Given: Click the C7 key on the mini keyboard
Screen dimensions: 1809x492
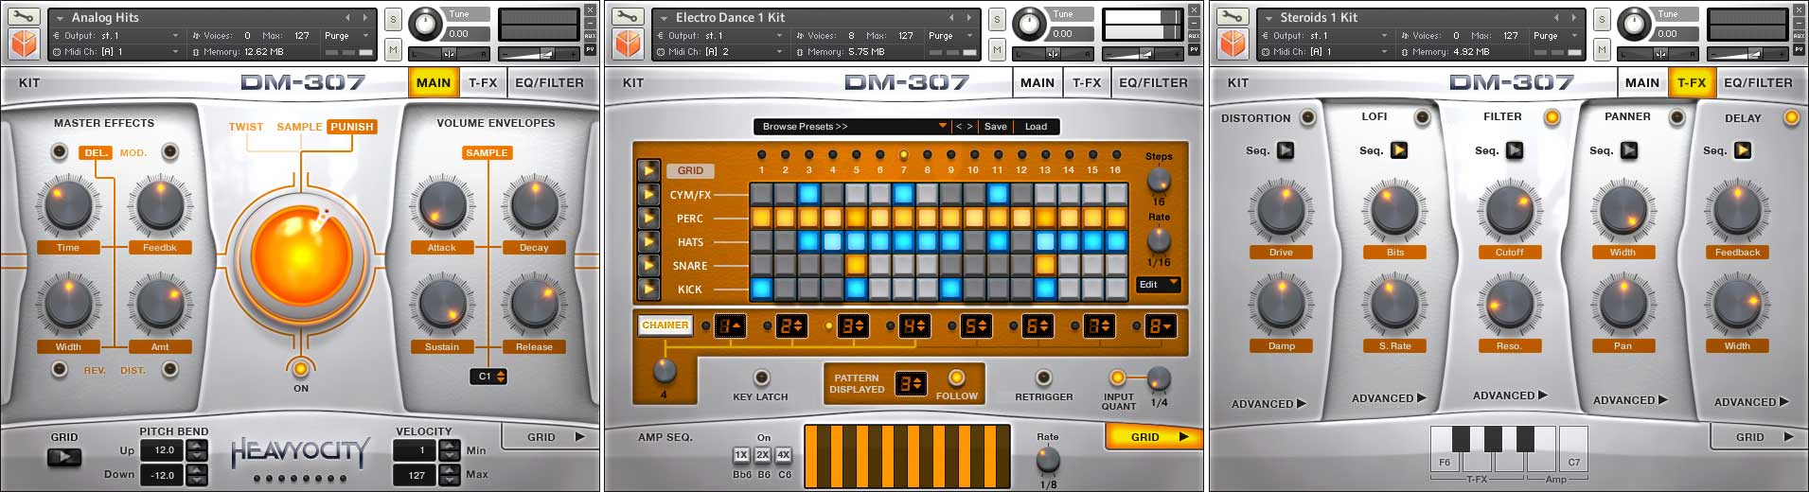Looking at the screenshot, I should click(x=1573, y=449).
